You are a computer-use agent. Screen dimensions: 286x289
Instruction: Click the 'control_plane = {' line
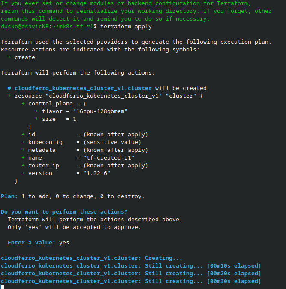54,104
